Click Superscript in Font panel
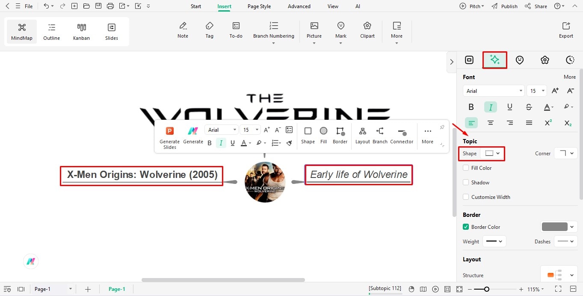 (548, 123)
